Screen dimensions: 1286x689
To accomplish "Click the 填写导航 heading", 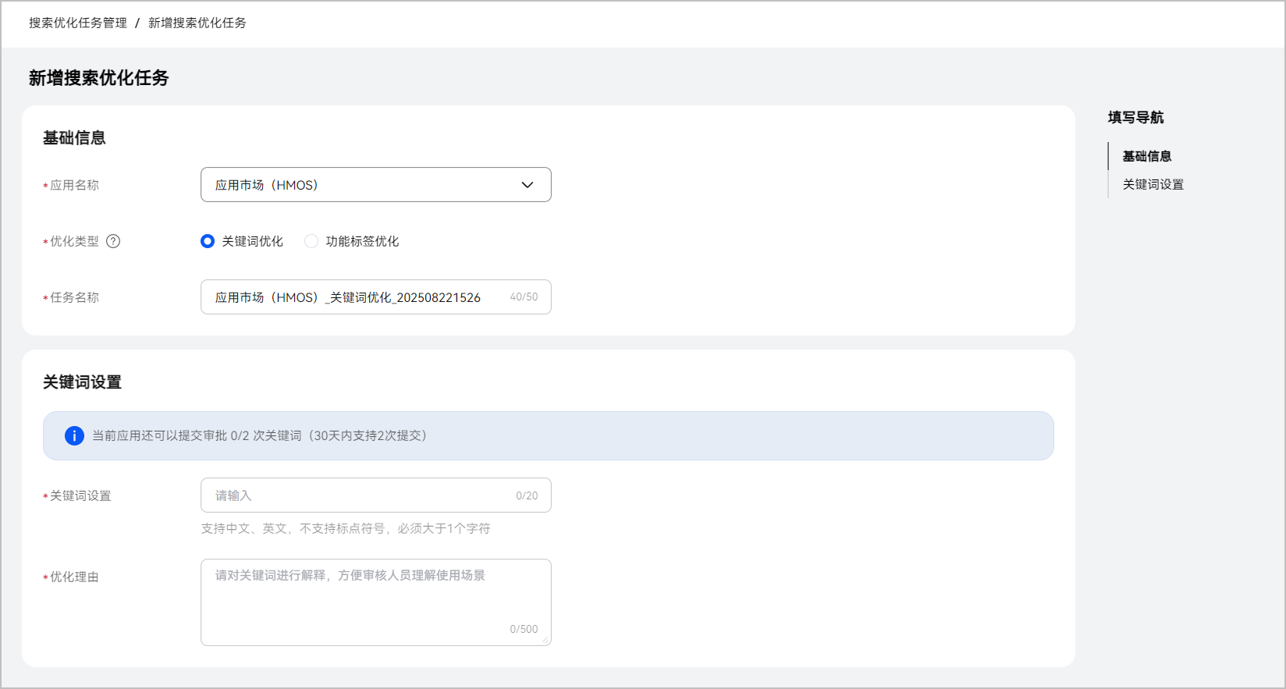I will 1135,117.
